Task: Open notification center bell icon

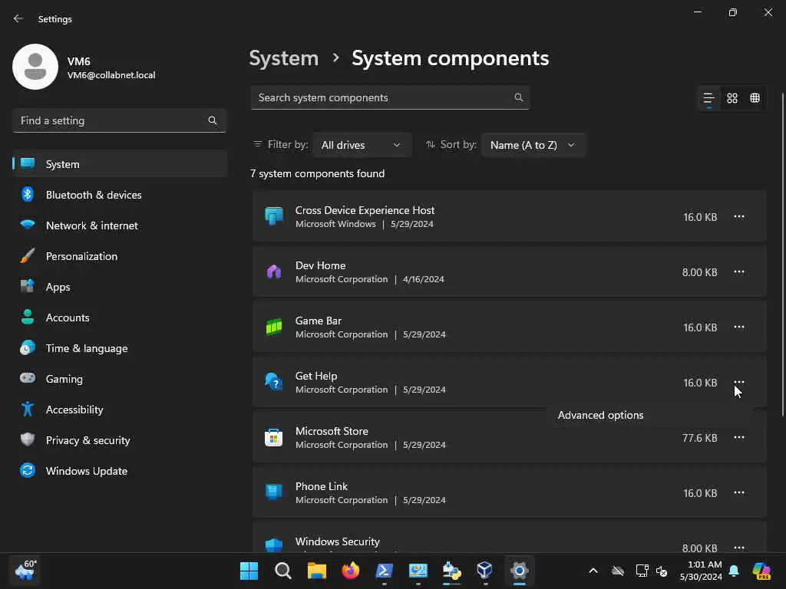Action: pyautogui.click(x=734, y=571)
